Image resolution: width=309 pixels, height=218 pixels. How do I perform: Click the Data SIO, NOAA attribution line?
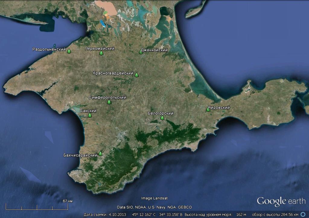[x=154, y=207]
